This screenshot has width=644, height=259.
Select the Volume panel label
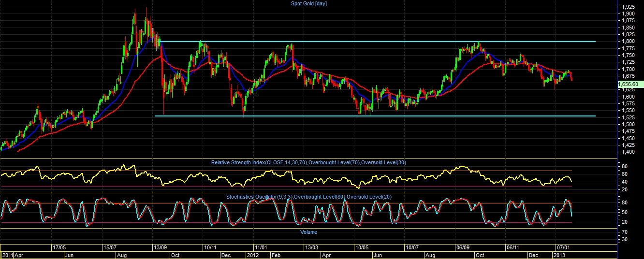pos(309,232)
